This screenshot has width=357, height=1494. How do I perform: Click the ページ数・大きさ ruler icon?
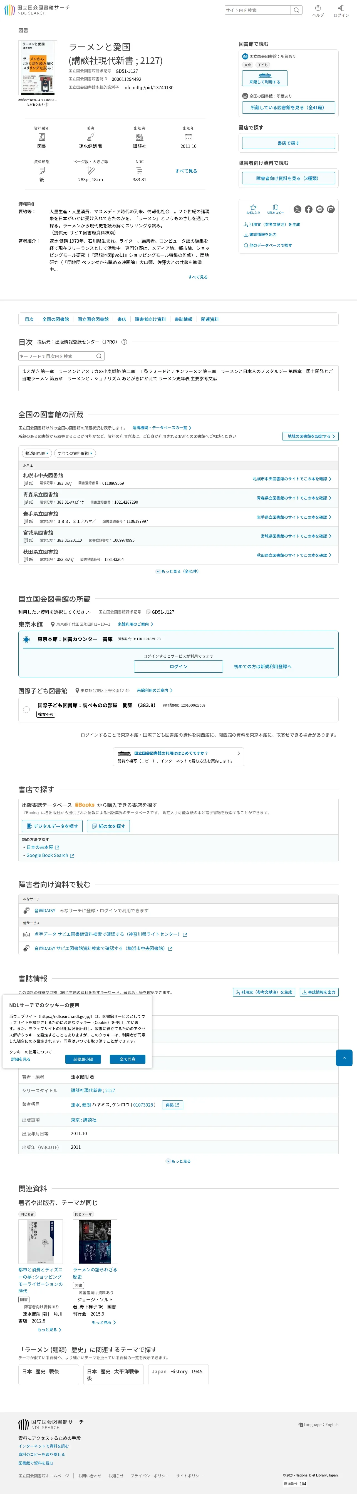91,170
